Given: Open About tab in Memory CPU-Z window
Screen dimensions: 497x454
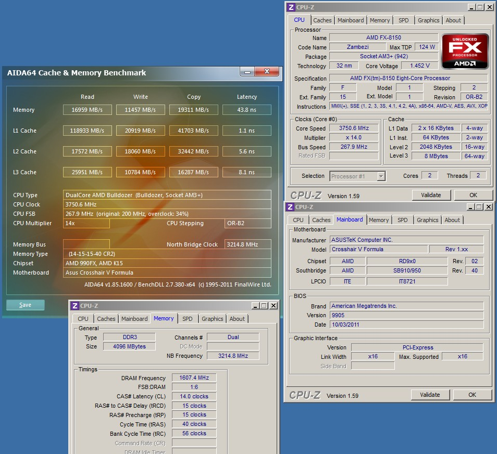Looking at the screenshot, I should click(237, 319).
